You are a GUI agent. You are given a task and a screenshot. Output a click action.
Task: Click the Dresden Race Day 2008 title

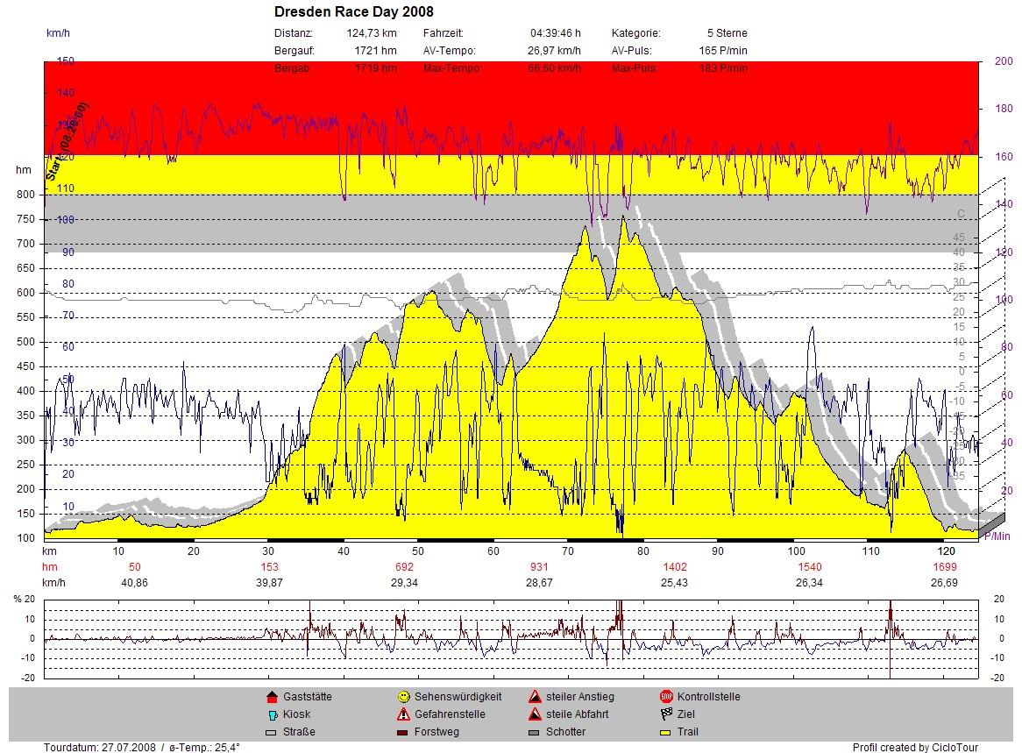point(353,12)
